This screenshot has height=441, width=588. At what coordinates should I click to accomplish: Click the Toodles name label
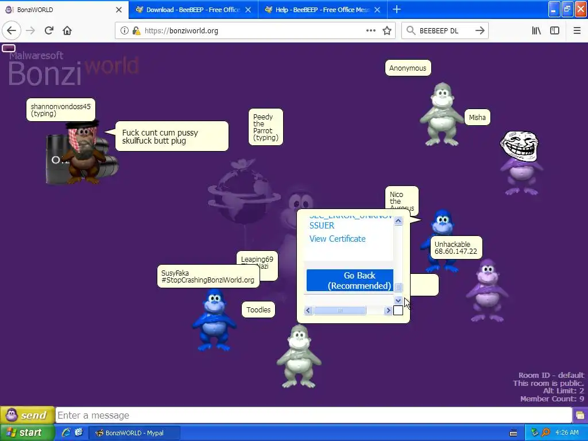pyautogui.click(x=258, y=310)
